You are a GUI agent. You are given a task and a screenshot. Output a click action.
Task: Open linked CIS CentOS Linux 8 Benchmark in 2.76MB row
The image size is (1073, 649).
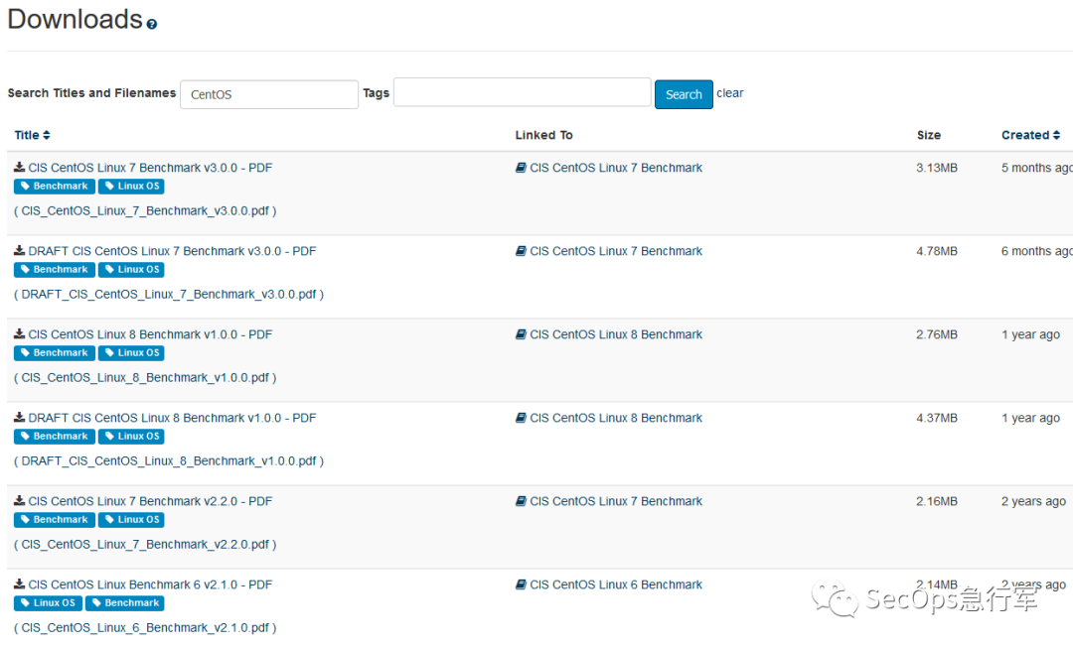coord(616,334)
